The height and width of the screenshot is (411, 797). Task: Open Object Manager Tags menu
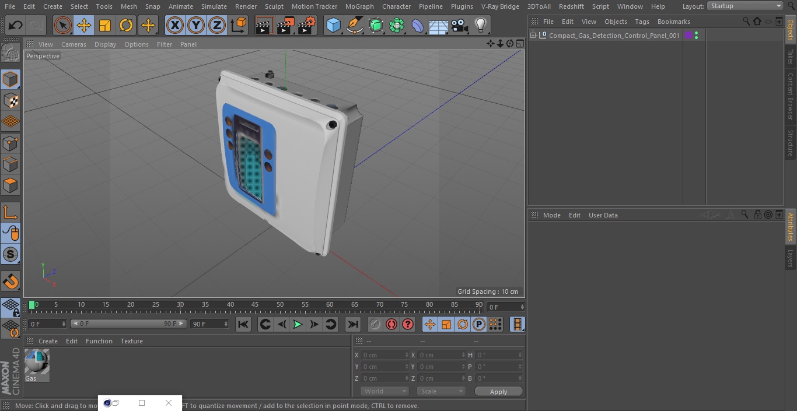[642, 22]
